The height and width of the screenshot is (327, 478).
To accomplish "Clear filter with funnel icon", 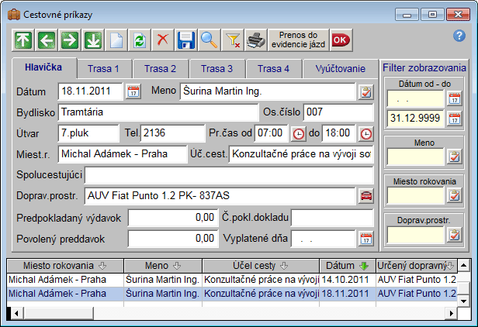I will (232, 40).
